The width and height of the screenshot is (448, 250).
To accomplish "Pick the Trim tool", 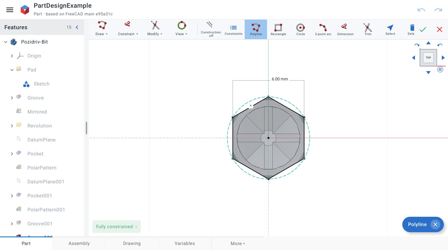I will pyautogui.click(x=368, y=29).
